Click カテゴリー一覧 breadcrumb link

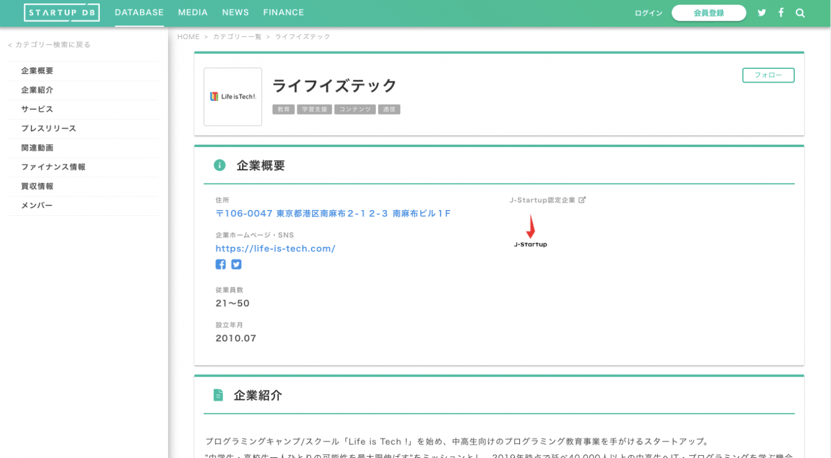(237, 37)
